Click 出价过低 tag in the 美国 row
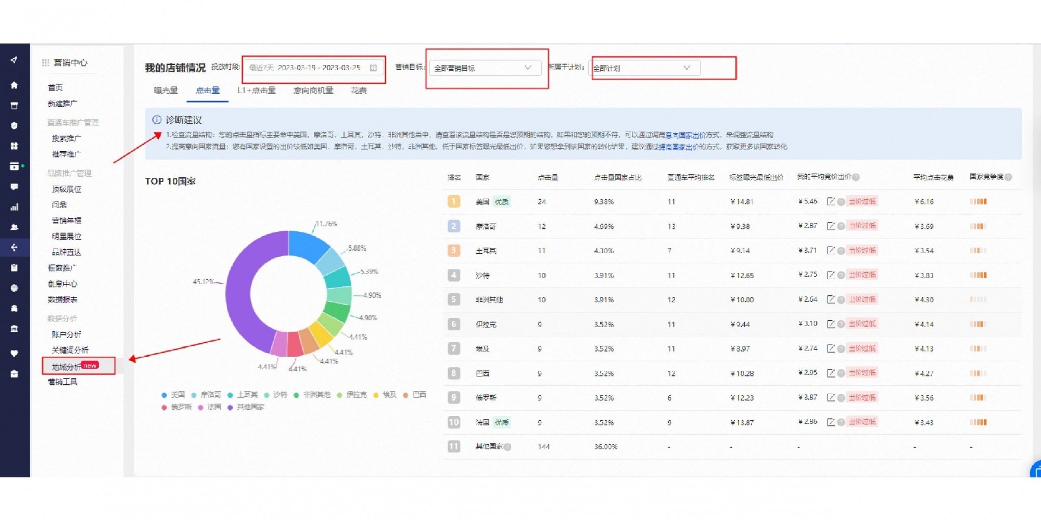 coord(862,201)
